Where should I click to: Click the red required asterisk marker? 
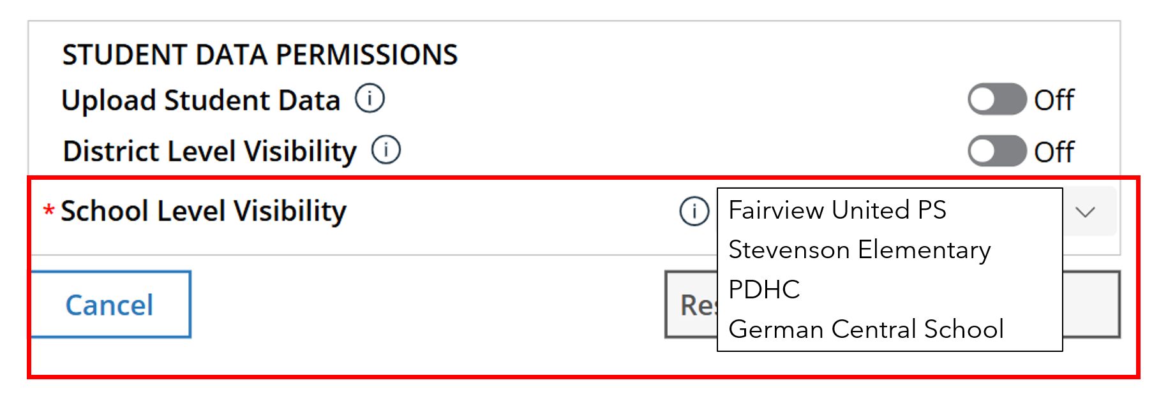tap(49, 209)
